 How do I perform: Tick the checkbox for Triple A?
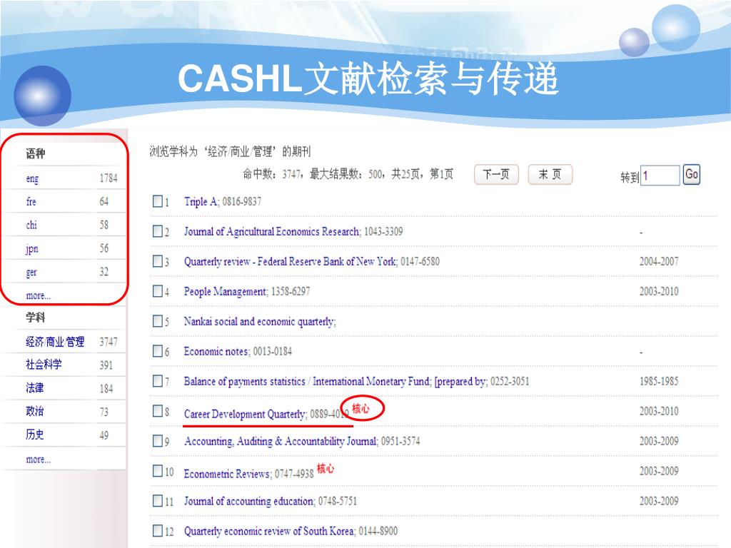[x=158, y=201]
